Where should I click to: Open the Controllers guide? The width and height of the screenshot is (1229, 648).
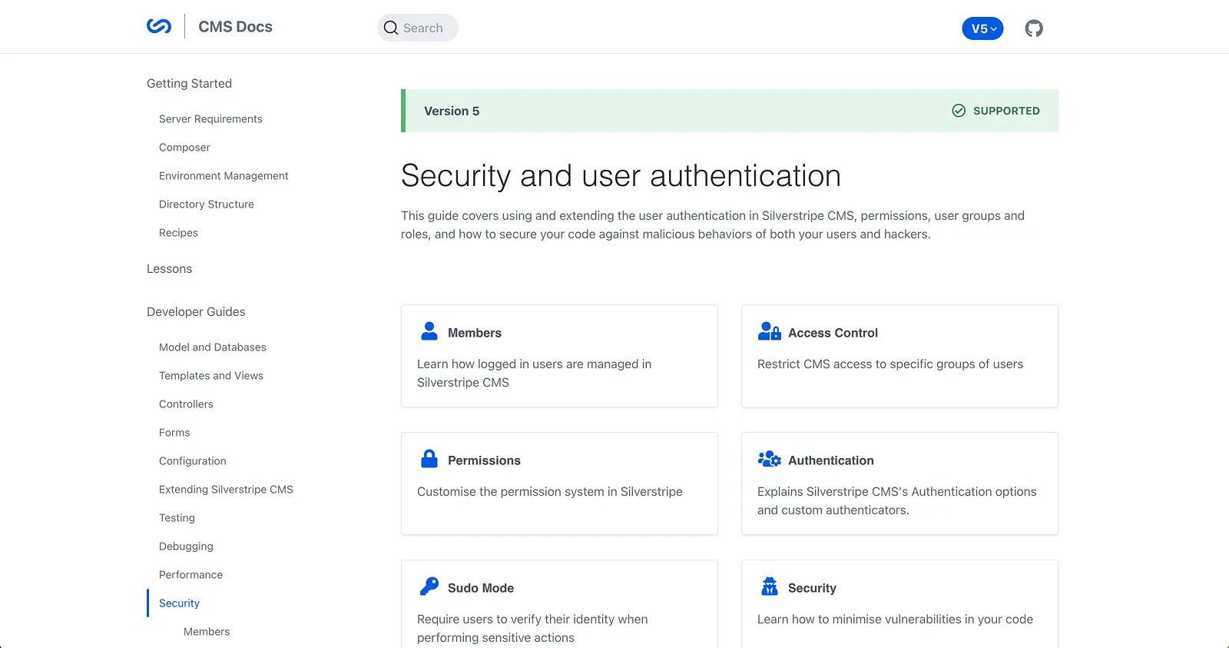(x=186, y=404)
